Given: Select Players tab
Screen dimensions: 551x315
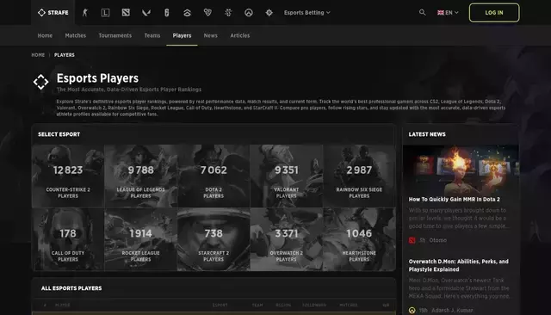Looking at the screenshot, I should 182,35.
